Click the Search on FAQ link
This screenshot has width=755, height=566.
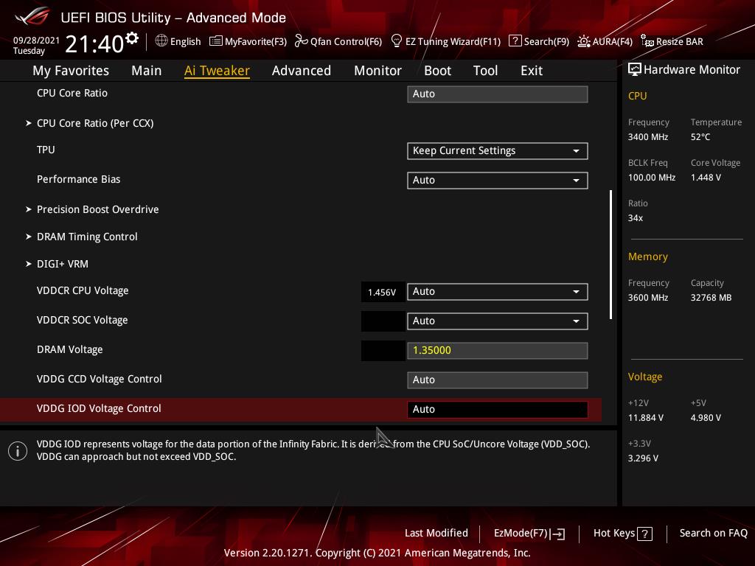[x=713, y=533]
